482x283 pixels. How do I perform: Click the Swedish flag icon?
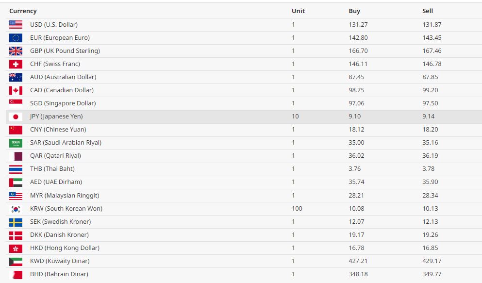[16, 222]
